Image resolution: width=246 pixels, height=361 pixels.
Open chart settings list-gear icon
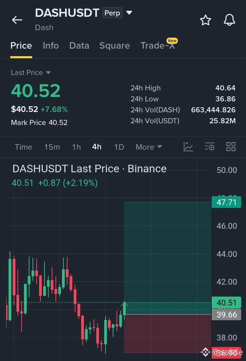click(210, 147)
